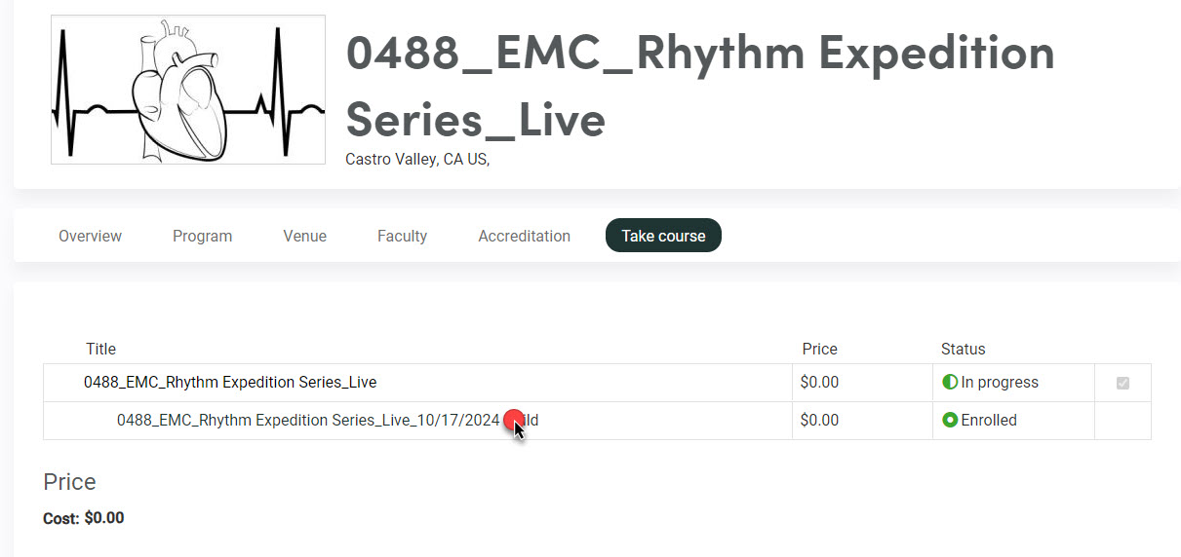Click the Castro Valley, CA US location text
The height and width of the screenshot is (557, 1181).
pyautogui.click(x=417, y=159)
